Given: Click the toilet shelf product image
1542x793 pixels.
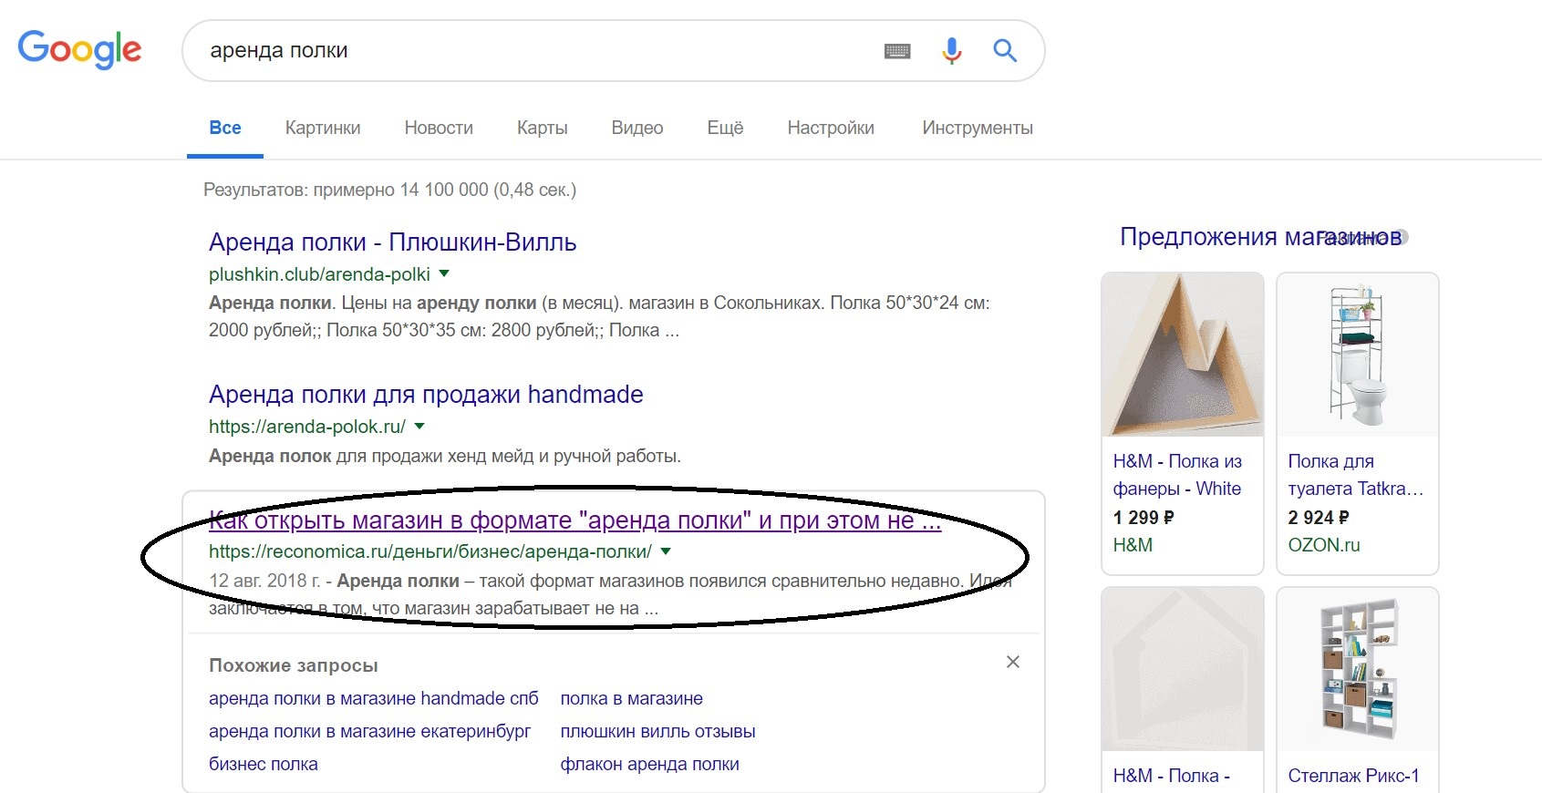Looking at the screenshot, I should 1357,355.
